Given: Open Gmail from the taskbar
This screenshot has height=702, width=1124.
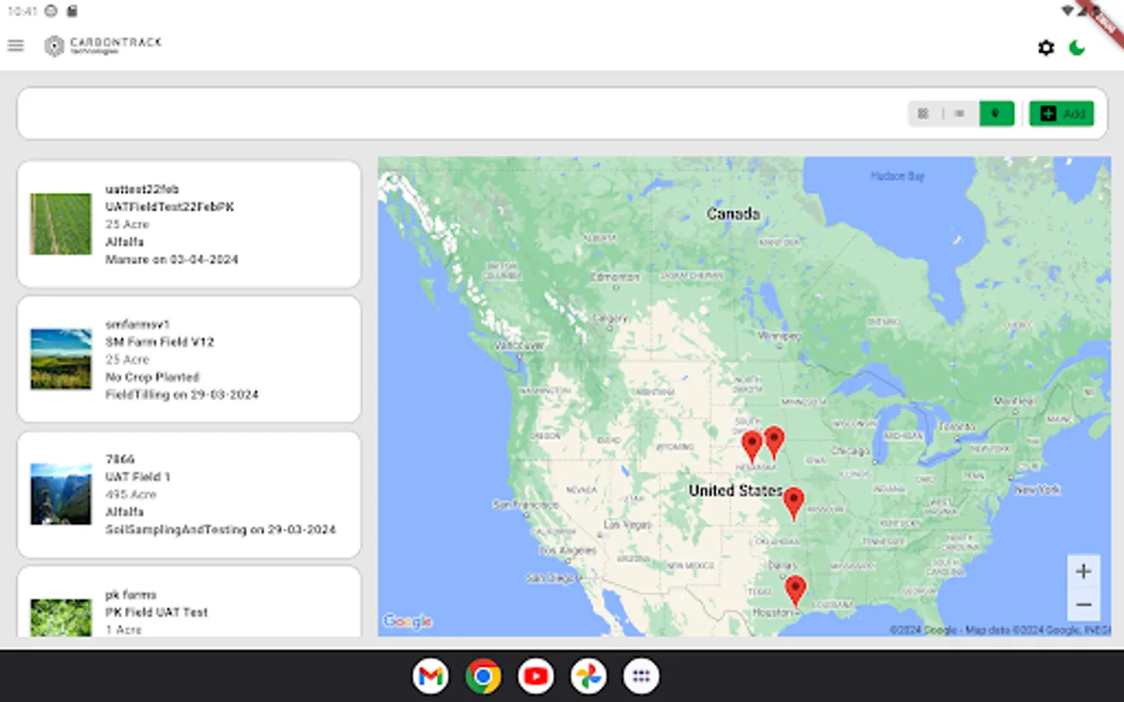Looking at the screenshot, I should point(431,676).
